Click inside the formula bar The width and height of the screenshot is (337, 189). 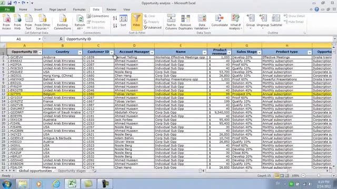(199, 39)
